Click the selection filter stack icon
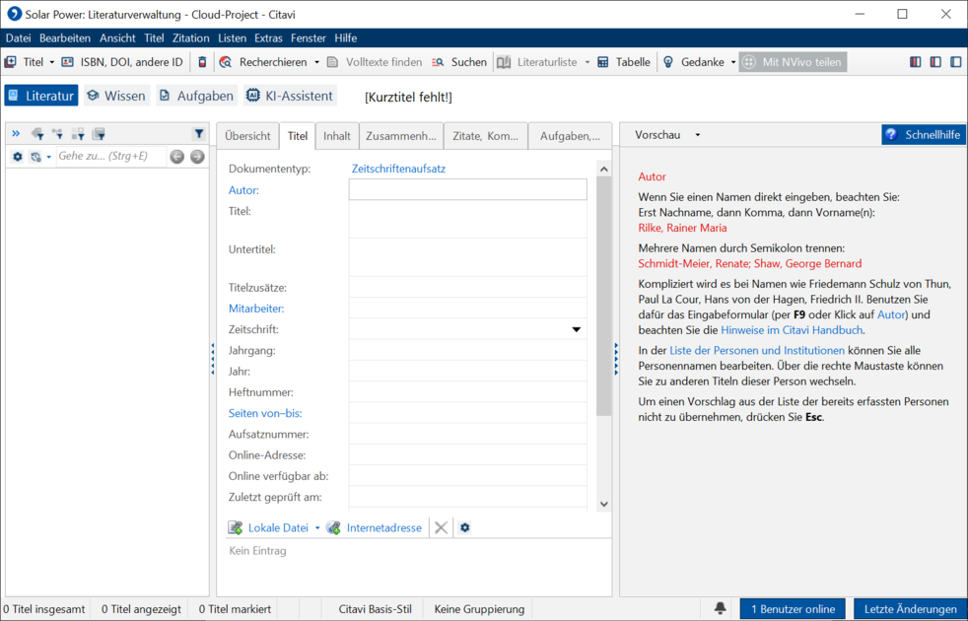 click(x=99, y=133)
